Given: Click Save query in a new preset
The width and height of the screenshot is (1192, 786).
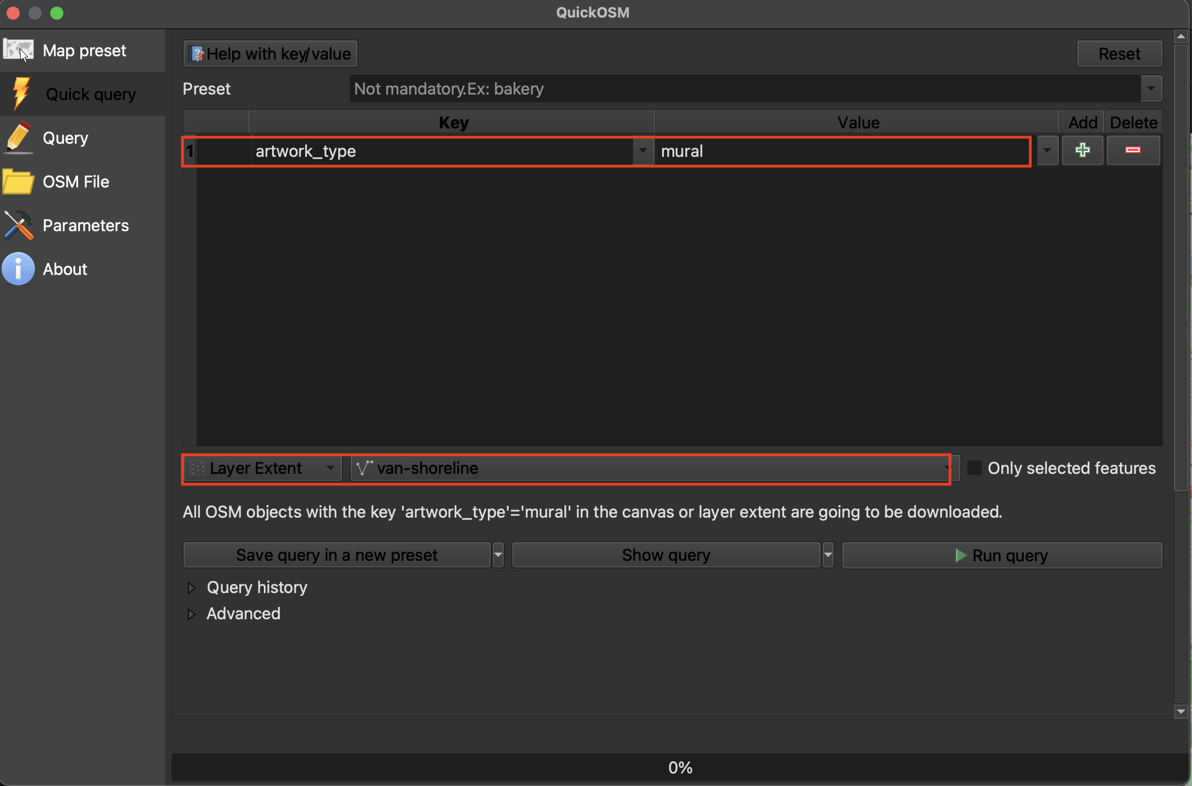Looking at the screenshot, I should click(337, 555).
